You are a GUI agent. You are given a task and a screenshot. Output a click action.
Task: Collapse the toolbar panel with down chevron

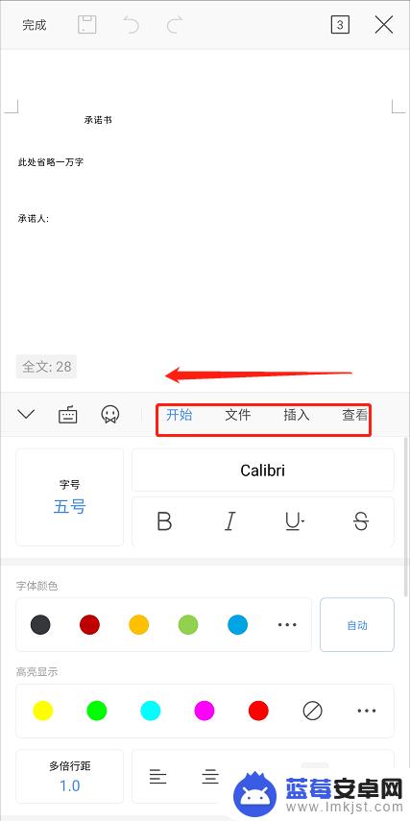pyautogui.click(x=26, y=415)
